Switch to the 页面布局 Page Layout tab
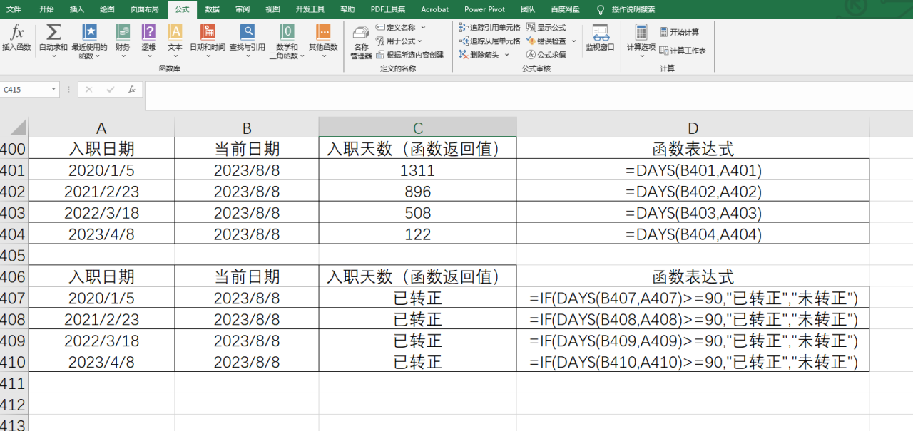The width and height of the screenshot is (913, 431). pos(145,9)
